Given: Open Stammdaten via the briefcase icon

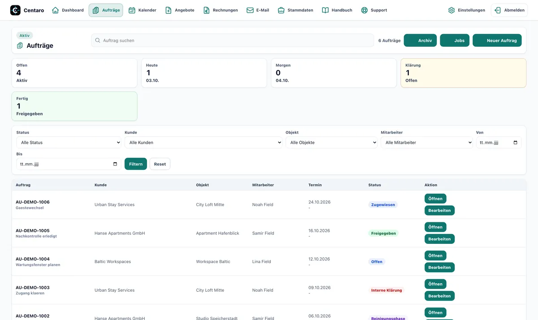Looking at the screenshot, I should pyautogui.click(x=281, y=10).
